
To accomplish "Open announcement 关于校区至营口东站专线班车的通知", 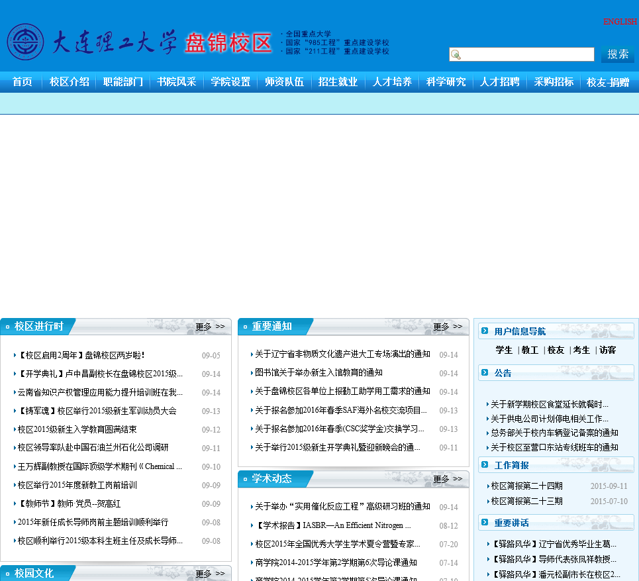I will click(554, 448).
